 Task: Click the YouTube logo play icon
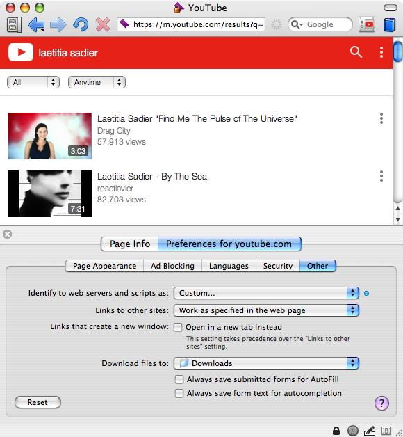coord(21,52)
